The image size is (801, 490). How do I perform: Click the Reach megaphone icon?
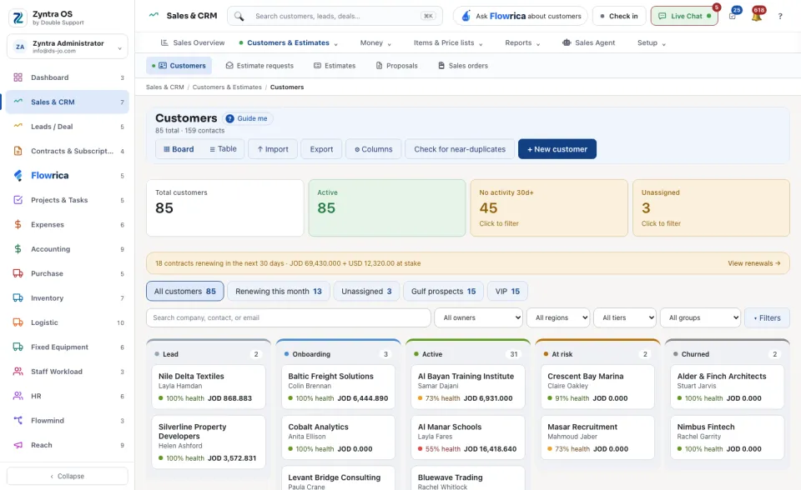[18, 445]
